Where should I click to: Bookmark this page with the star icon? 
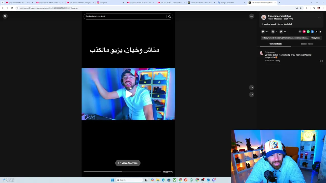coord(301,8)
